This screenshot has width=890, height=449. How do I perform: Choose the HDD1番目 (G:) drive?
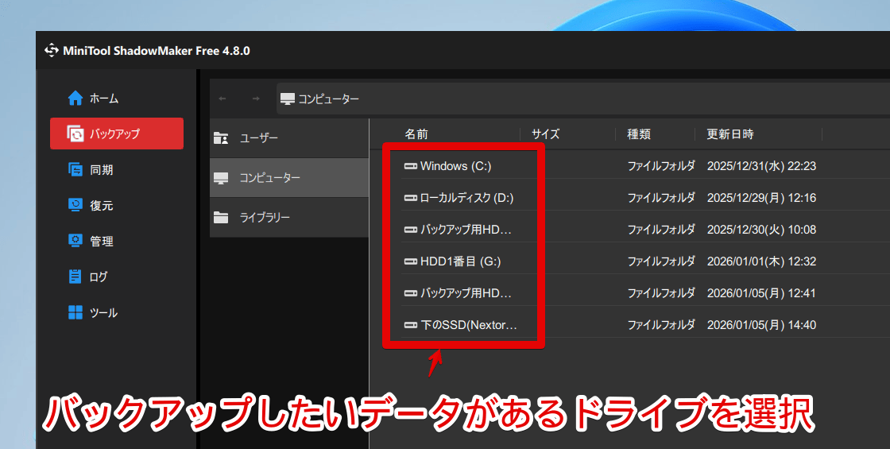pyautogui.click(x=459, y=261)
